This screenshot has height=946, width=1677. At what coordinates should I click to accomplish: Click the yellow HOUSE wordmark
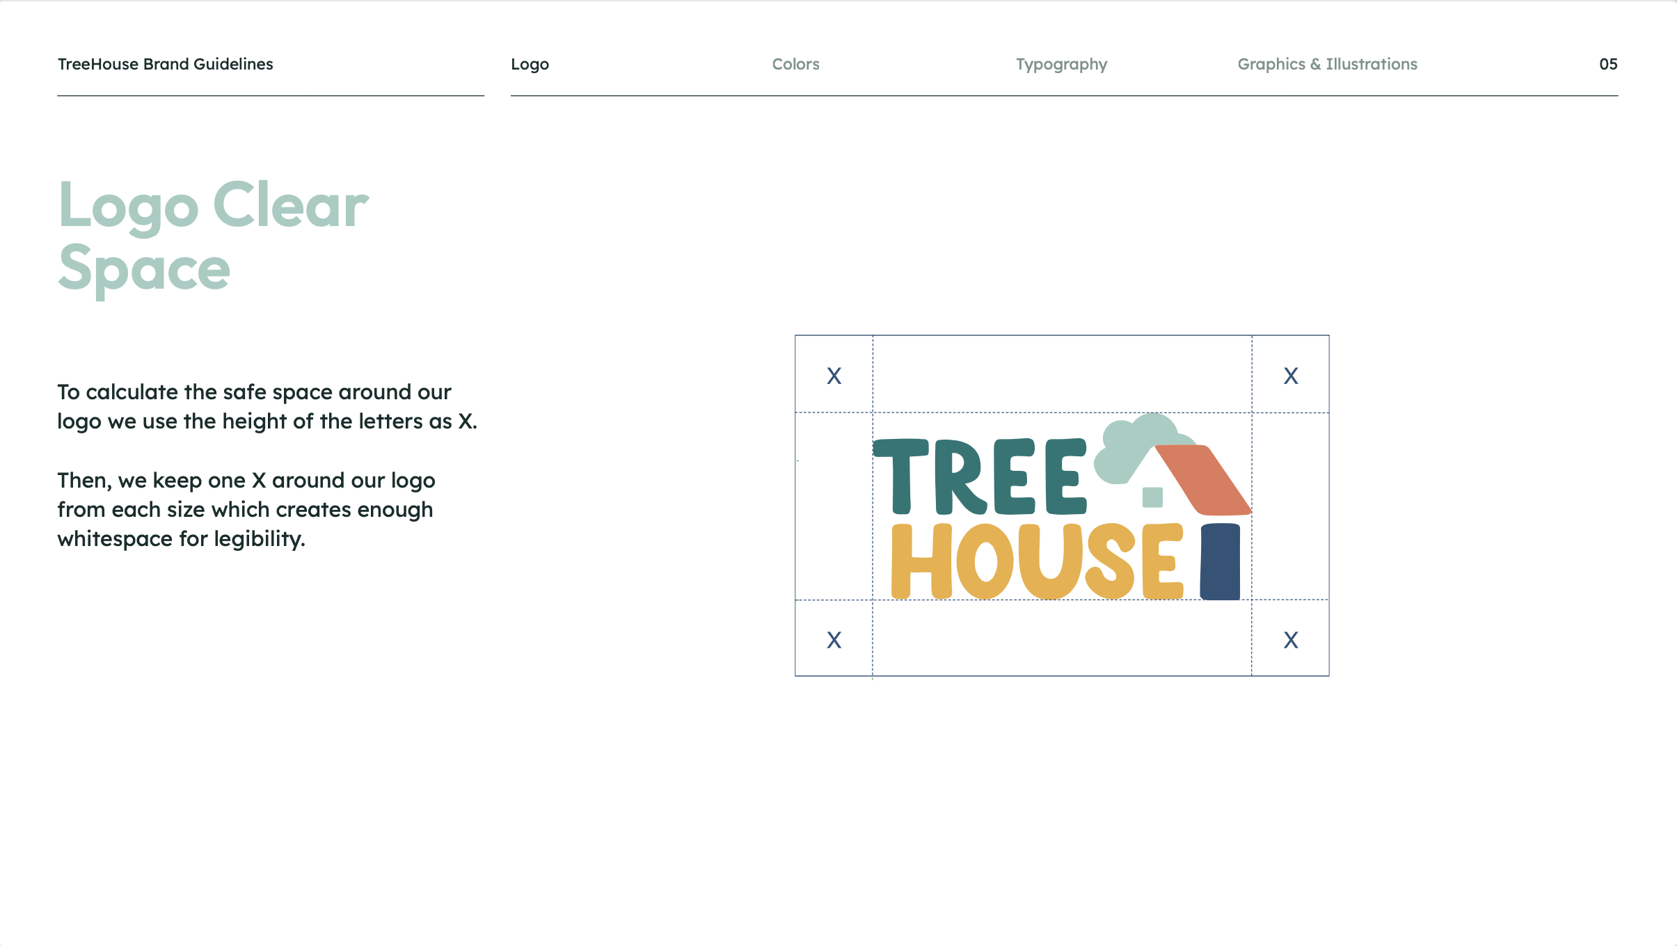click(1037, 561)
